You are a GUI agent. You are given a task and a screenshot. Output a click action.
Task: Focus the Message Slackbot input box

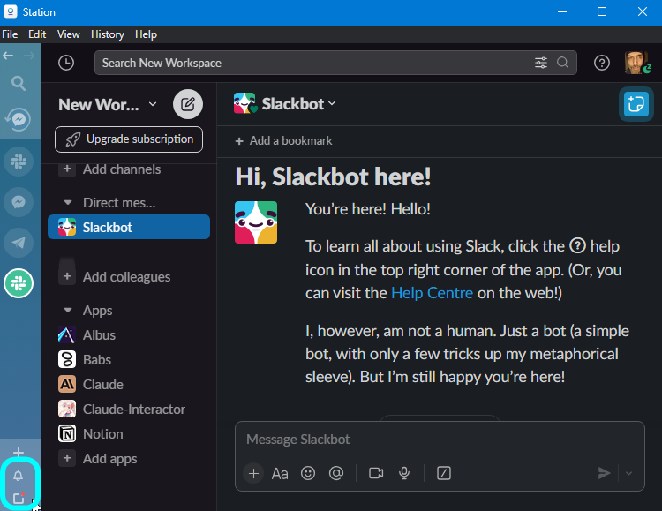439,440
